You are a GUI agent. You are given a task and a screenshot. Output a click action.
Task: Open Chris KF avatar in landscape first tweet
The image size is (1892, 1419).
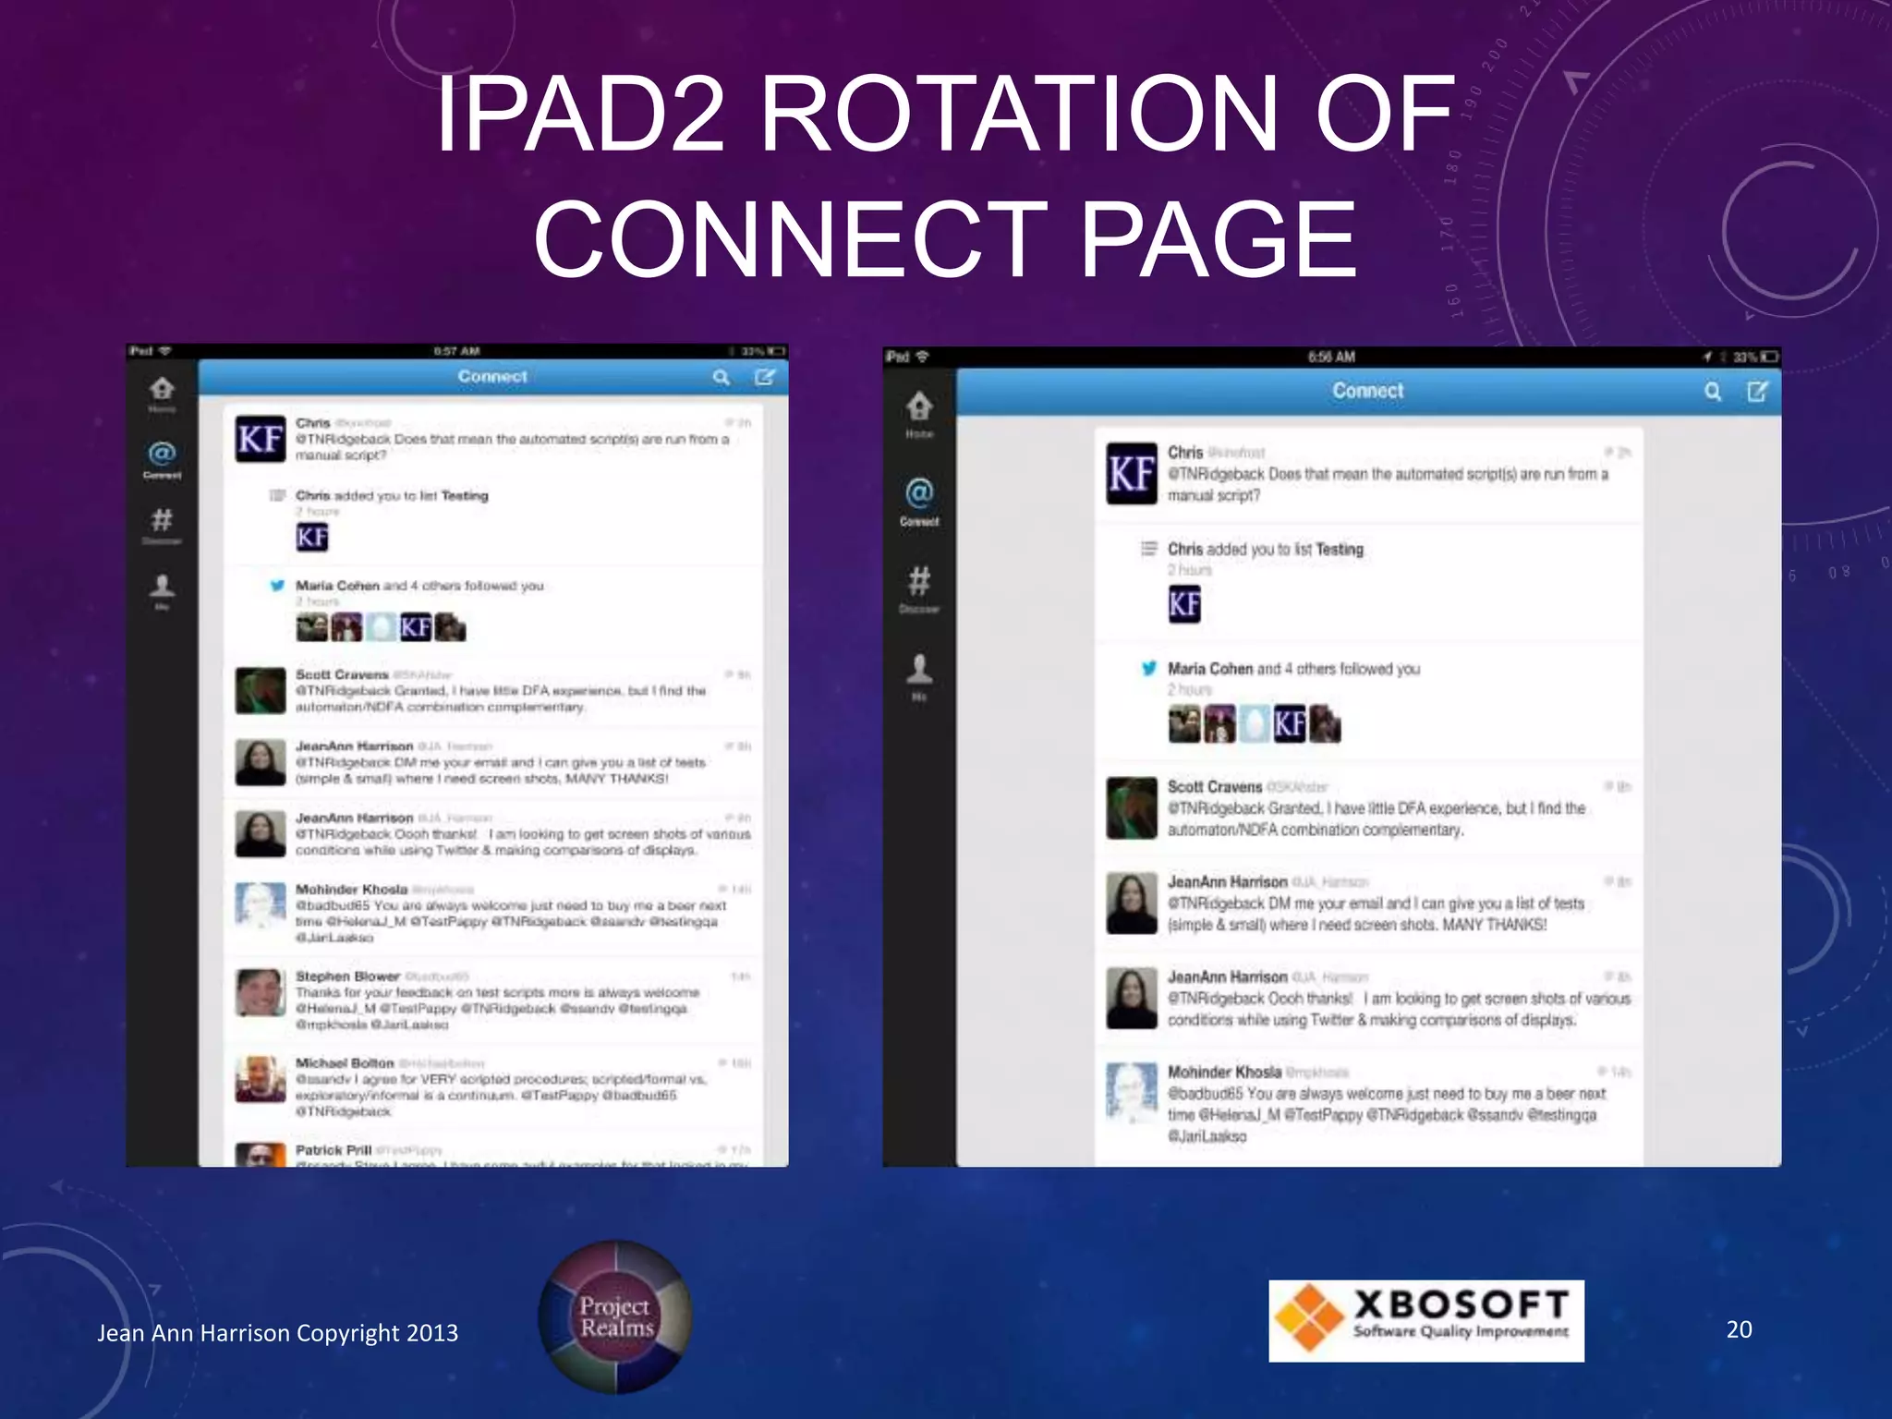(x=1132, y=473)
